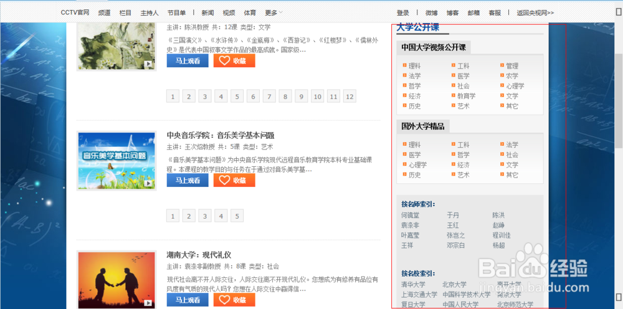Select 上海交通大学 in 按名校索引

419,295
